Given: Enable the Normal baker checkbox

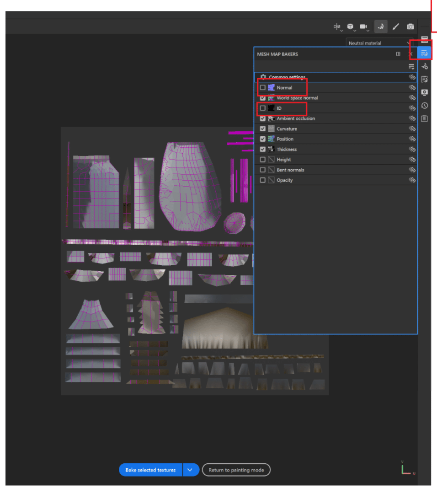Looking at the screenshot, I should coord(262,87).
